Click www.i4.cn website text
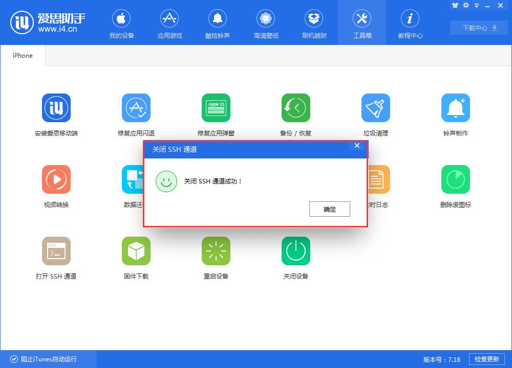This screenshot has height=368, width=512. (57, 29)
